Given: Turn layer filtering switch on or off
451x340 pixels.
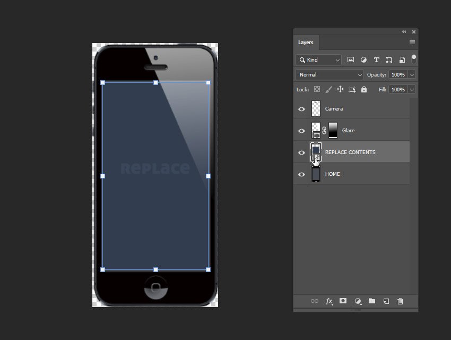Looking at the screenshot, I should pos(414,59).
